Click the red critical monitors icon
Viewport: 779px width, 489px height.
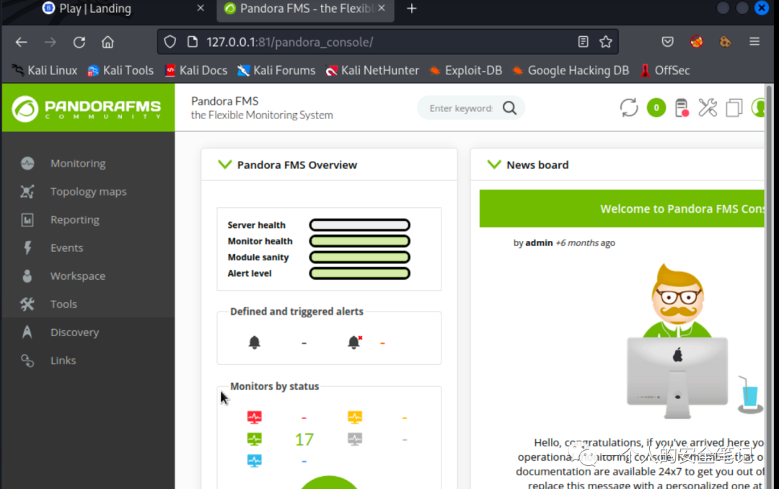point(255,417)
